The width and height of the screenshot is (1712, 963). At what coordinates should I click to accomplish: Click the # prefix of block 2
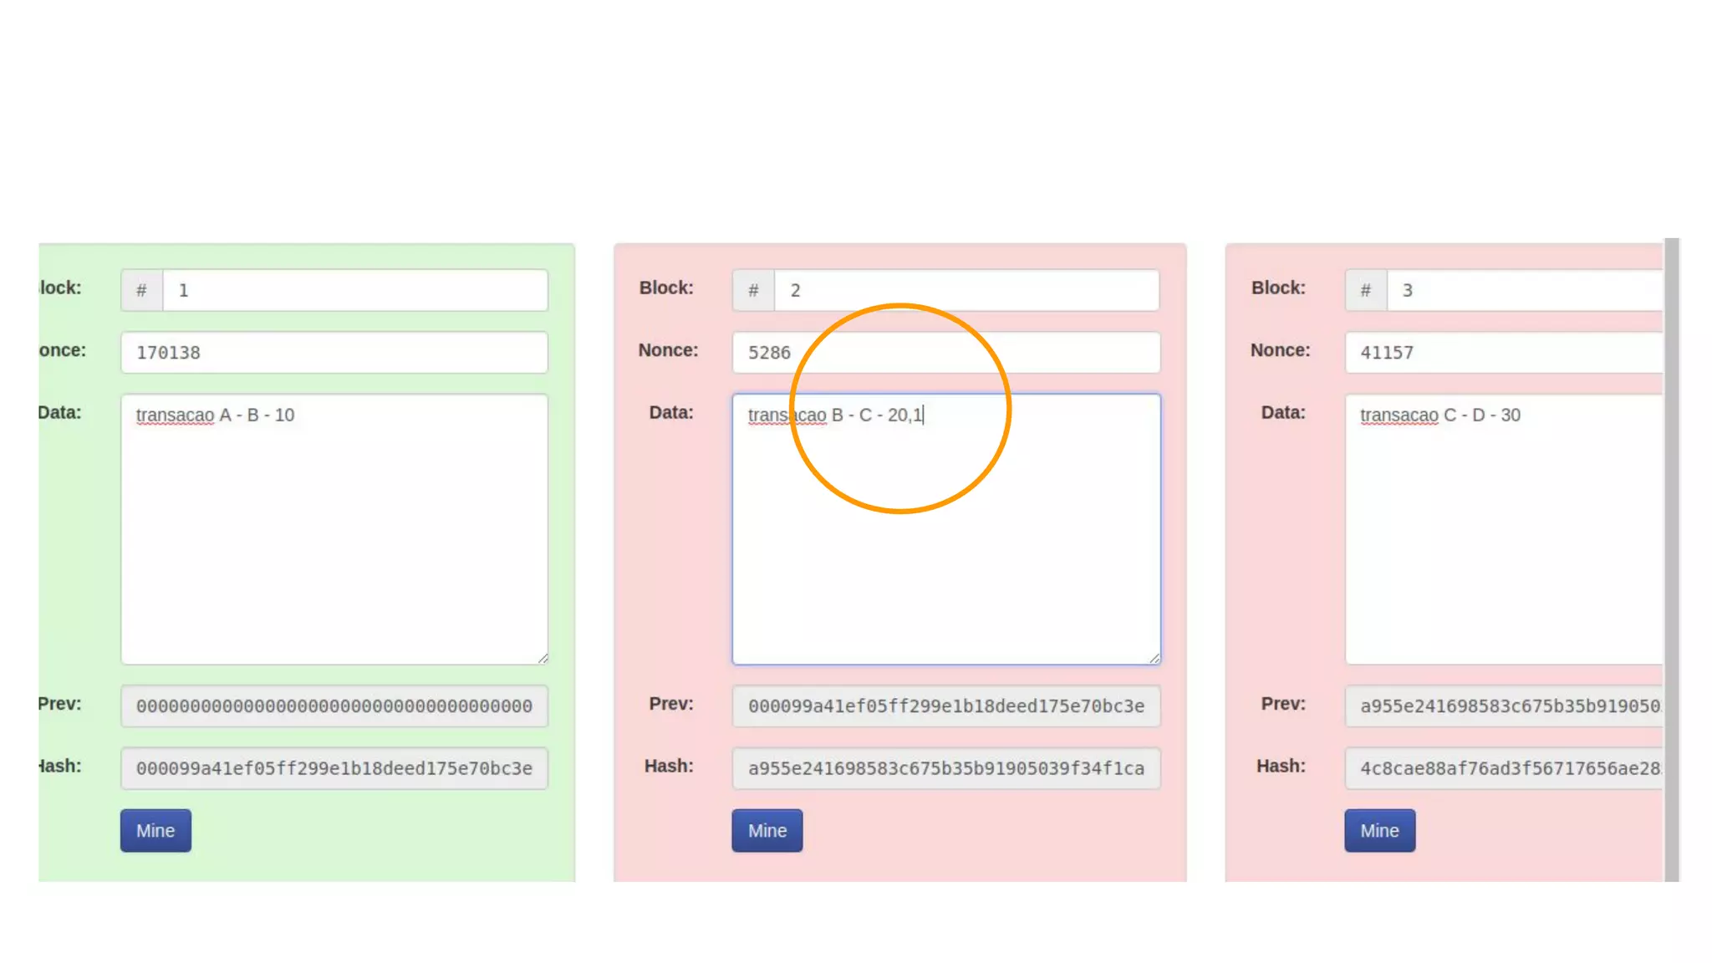tap(753, 290)
